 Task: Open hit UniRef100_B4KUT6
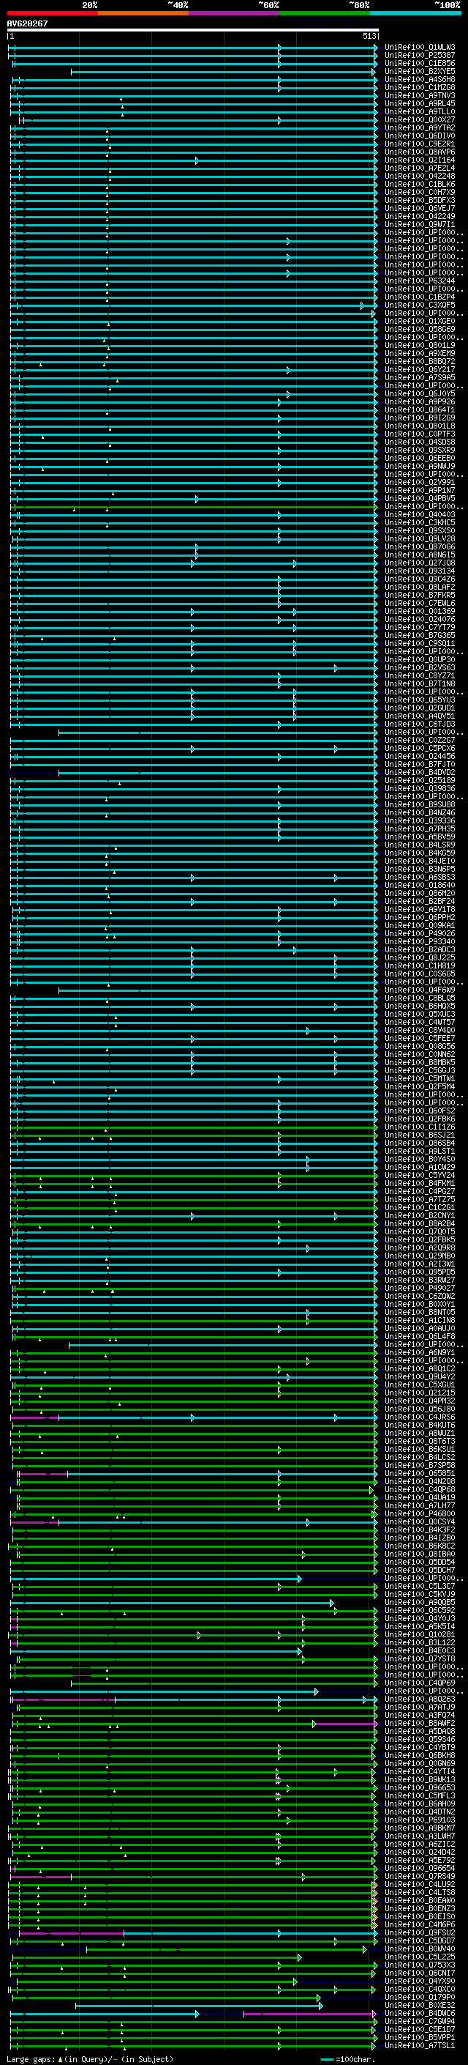tap(420, 1426)
